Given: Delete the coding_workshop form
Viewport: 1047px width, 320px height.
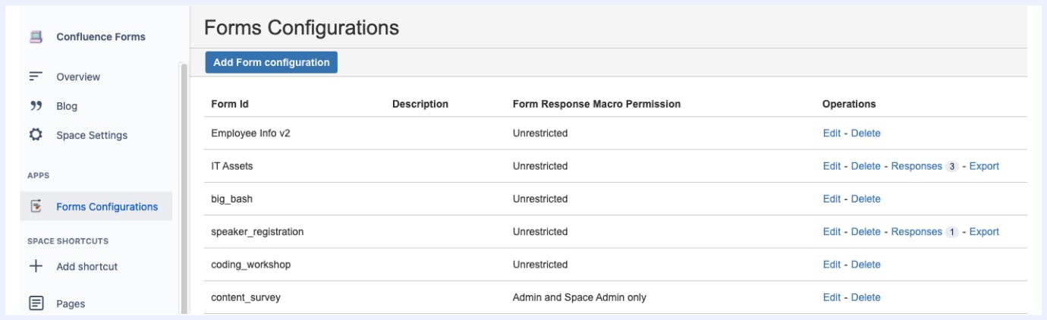Looking at the screenshot, I should tap(866, 265).
